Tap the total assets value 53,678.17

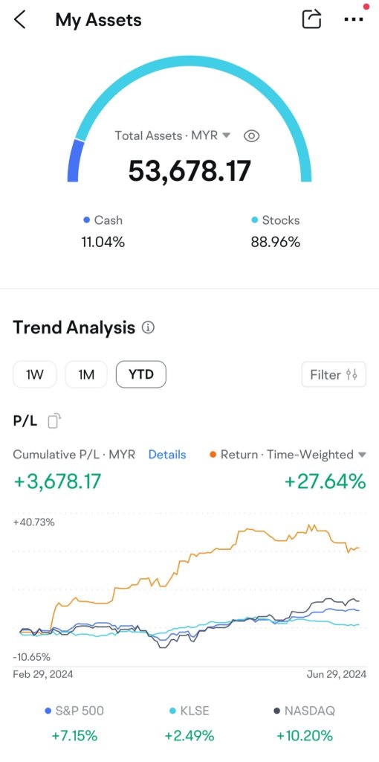coord(189,170)
